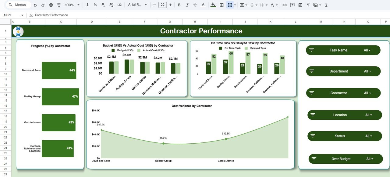The image size is (390, 177).
Task: Open the Menus search menu
Action: (17, 5)
